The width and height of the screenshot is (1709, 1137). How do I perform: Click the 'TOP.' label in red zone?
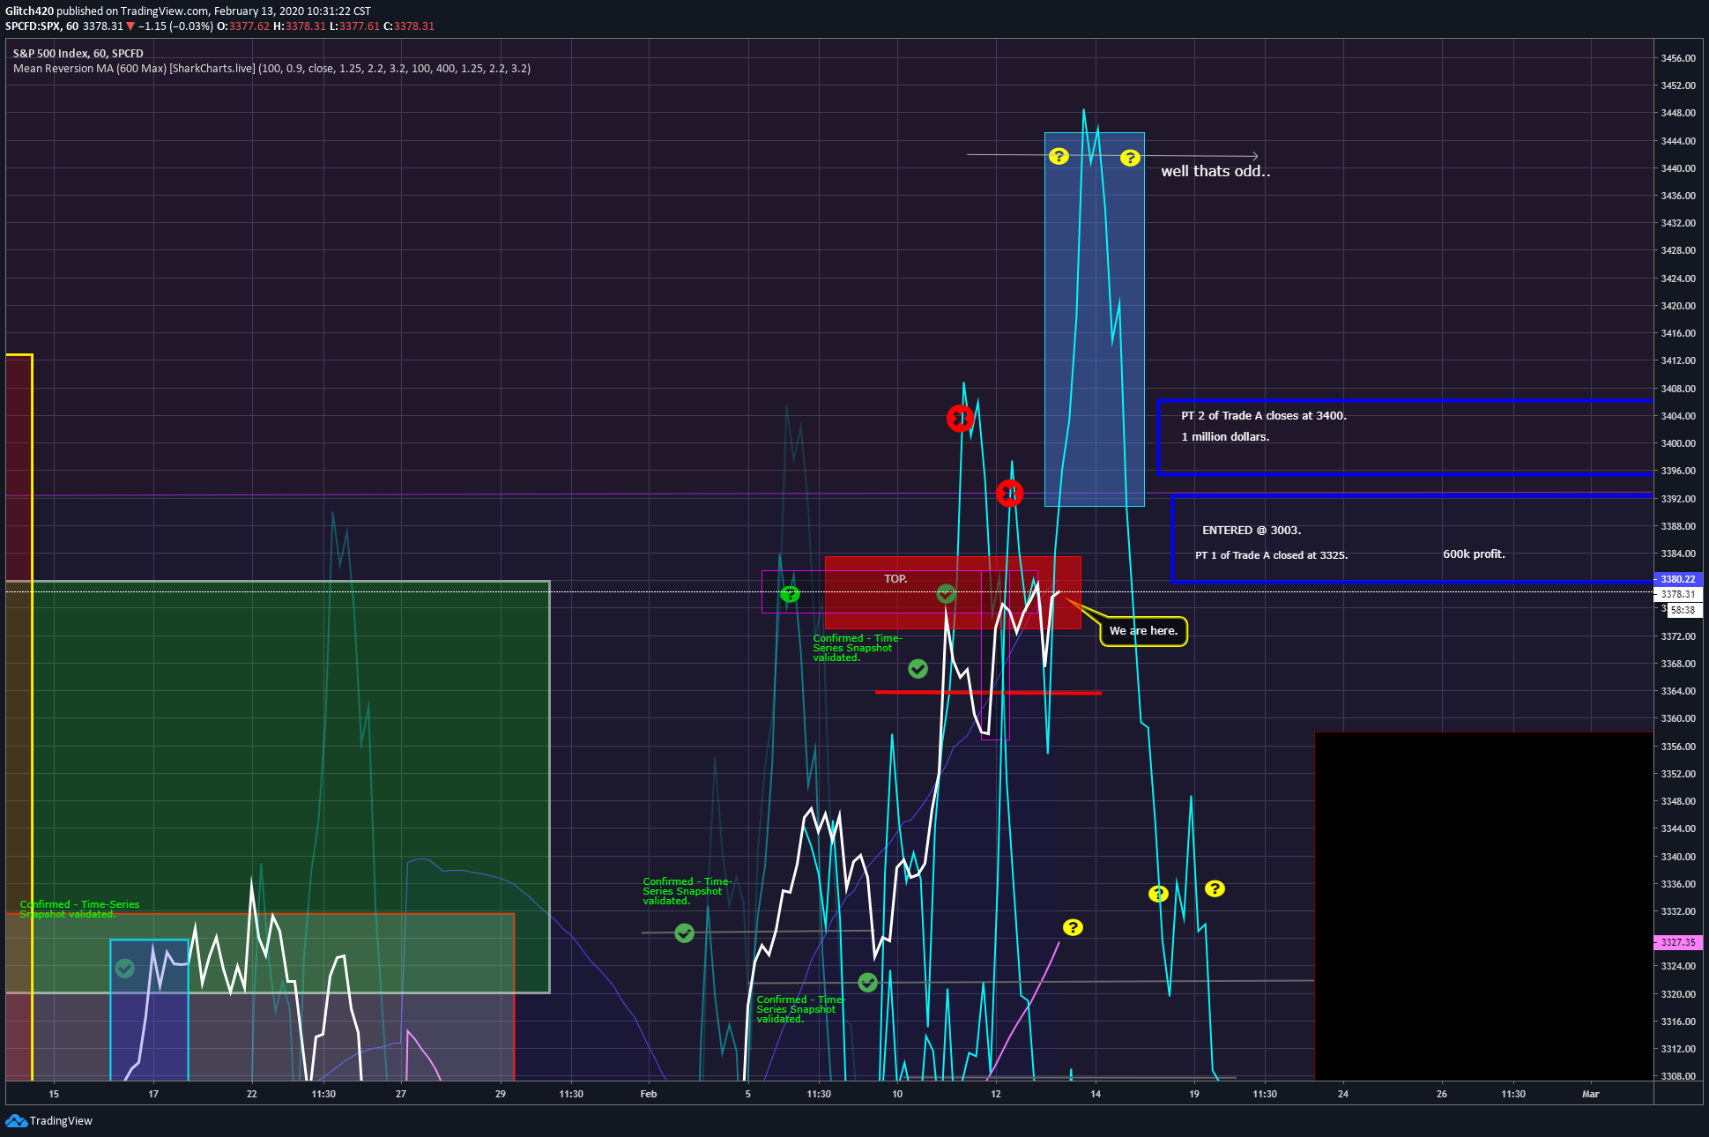tap(895, 579)
